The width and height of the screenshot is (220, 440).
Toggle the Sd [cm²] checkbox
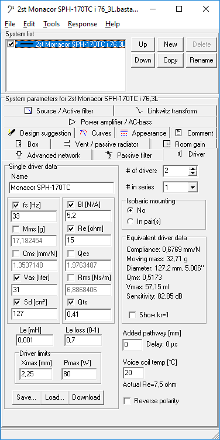click(17, 302)
